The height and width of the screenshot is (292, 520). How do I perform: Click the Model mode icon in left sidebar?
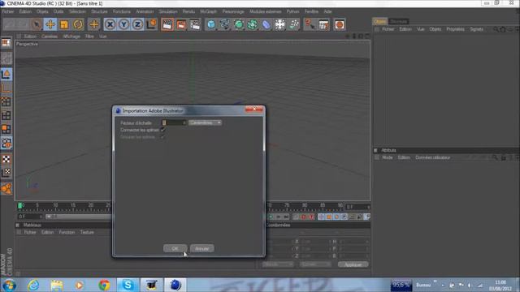click(6, 74)
